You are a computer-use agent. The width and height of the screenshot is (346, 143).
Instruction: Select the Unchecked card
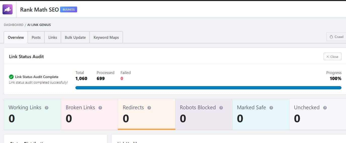(x=318, y=114)
